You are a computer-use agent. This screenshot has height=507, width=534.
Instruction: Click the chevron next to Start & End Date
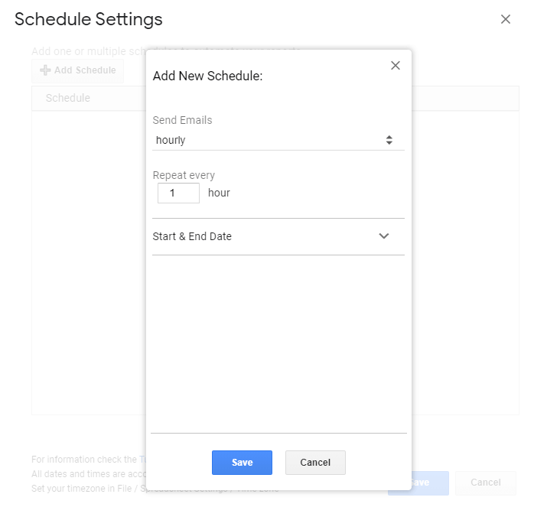coord(384,236)
